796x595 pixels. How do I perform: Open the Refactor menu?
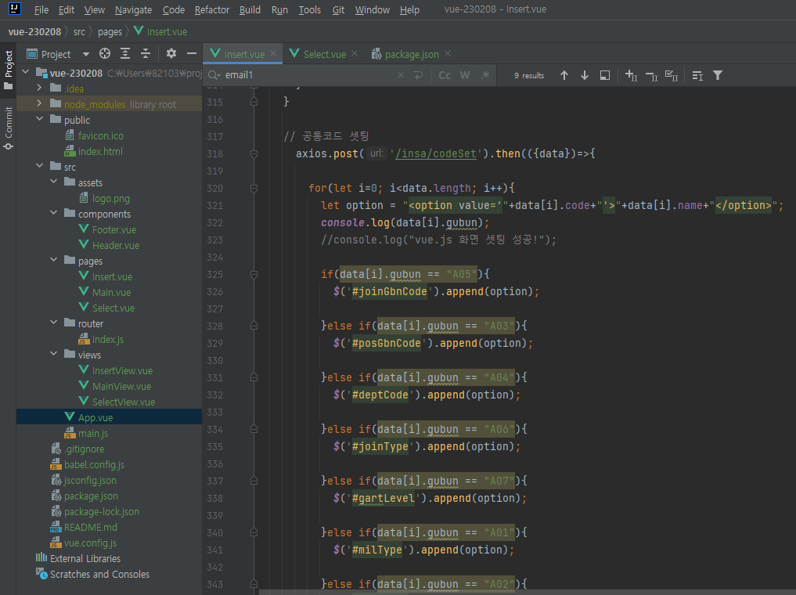coord(212,10)
